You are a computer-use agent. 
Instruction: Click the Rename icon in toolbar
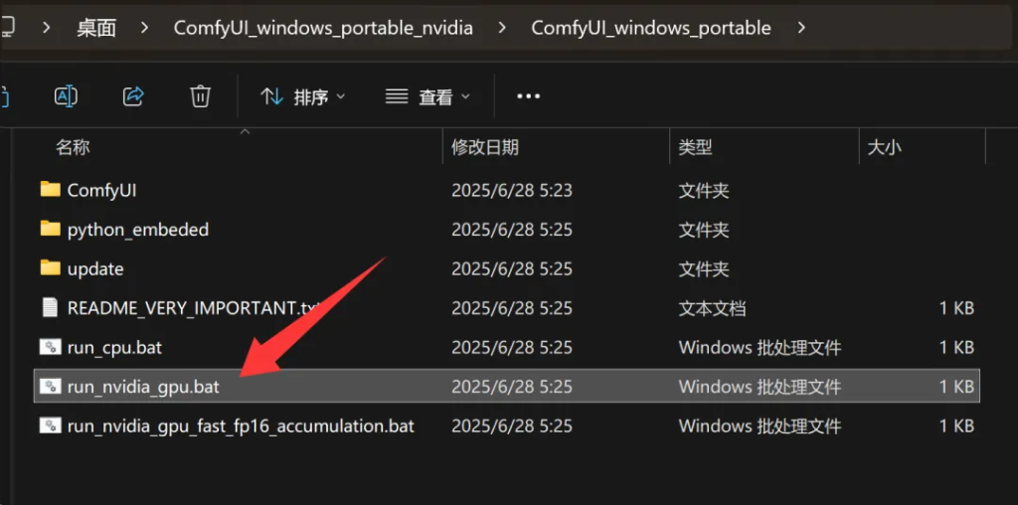pyautogui.click(x=66, y=96)
